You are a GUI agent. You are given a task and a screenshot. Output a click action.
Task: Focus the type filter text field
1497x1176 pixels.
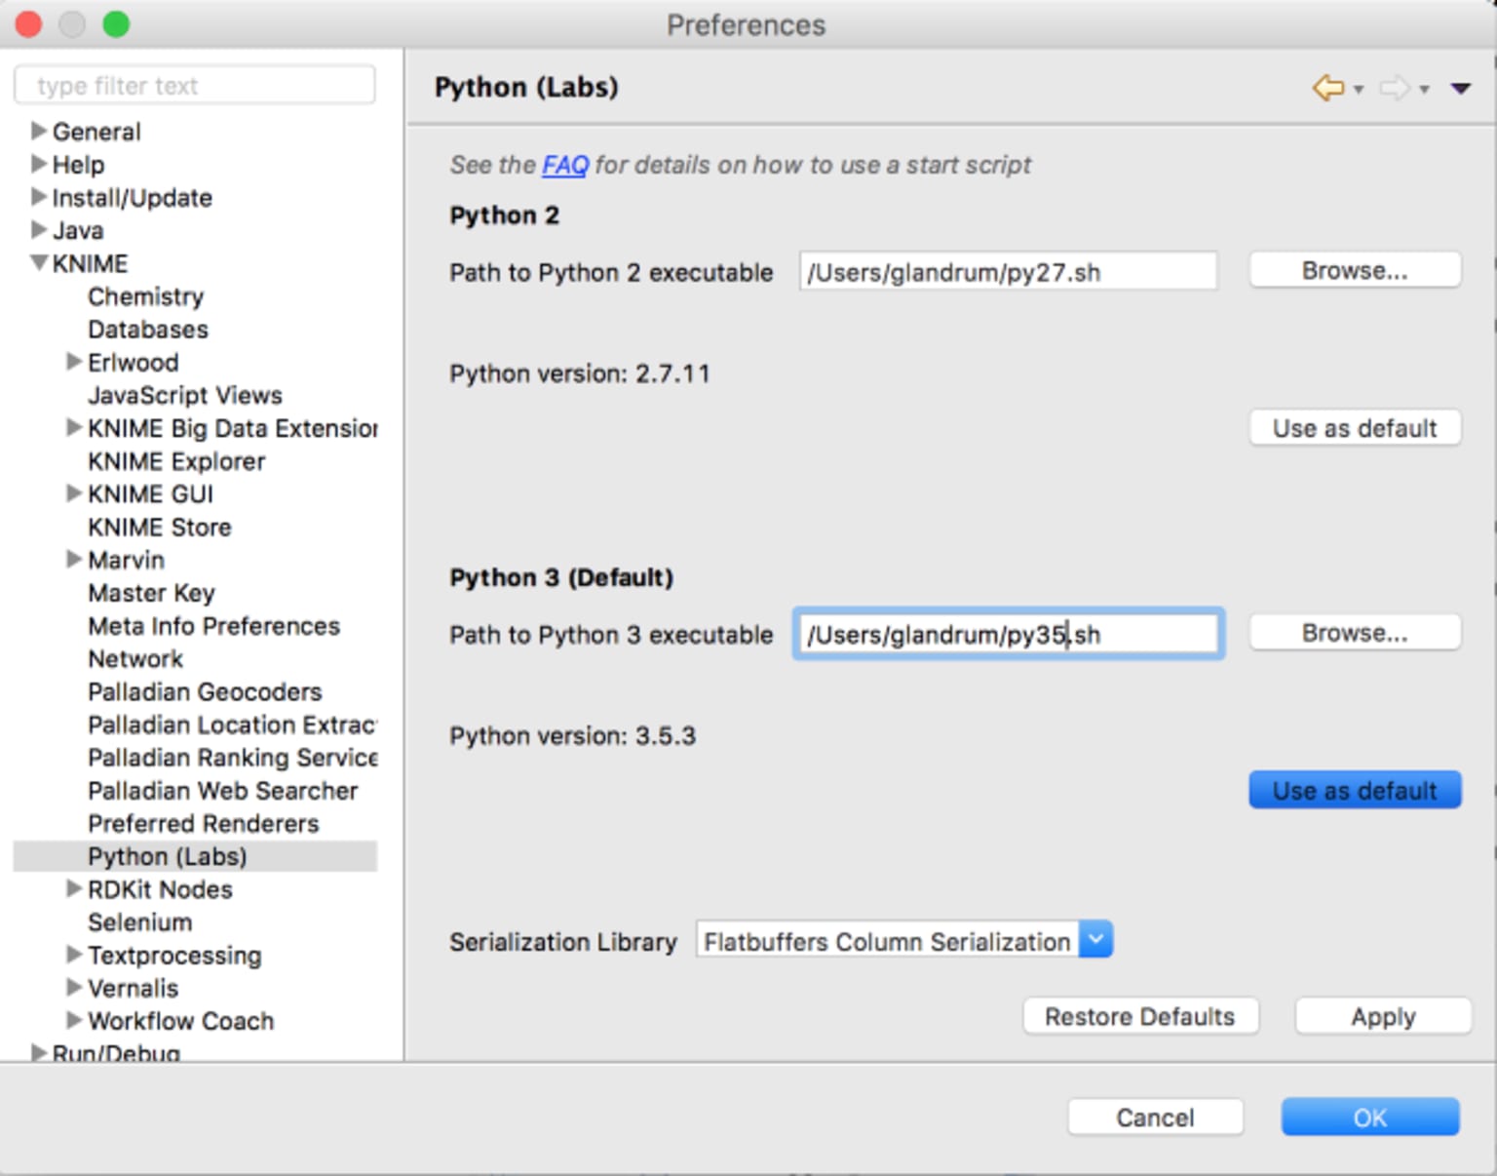tap(195, 85)
